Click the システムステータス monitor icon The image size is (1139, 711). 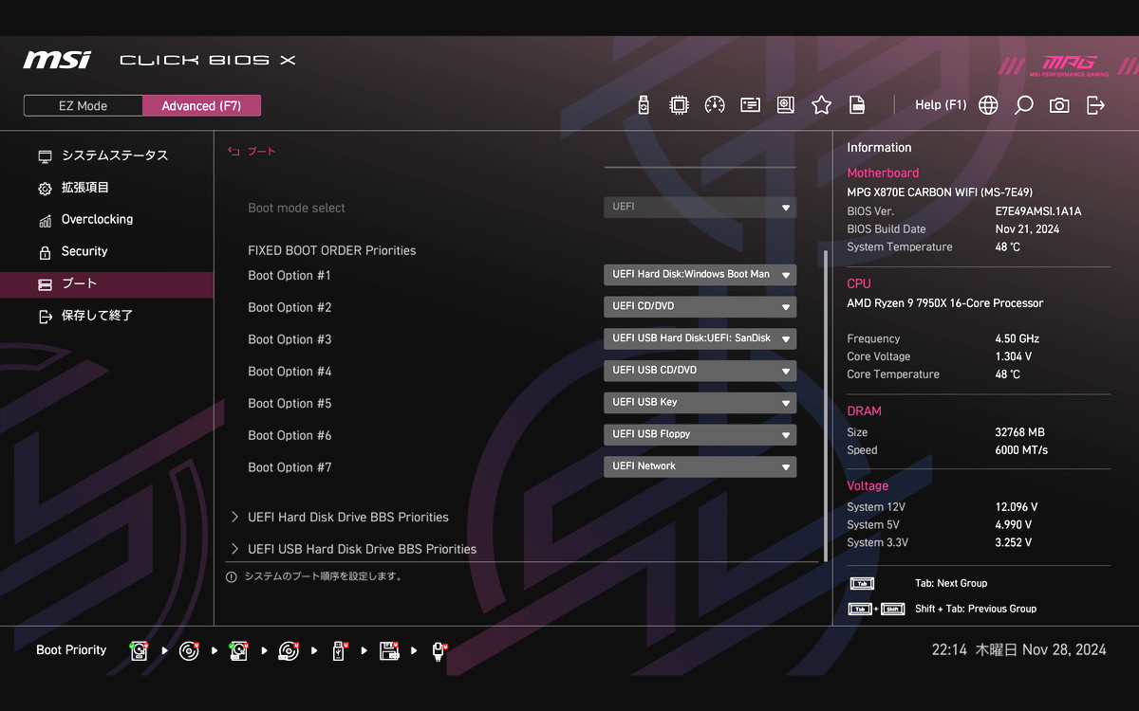pyautogui.click(x=45, y=156)
